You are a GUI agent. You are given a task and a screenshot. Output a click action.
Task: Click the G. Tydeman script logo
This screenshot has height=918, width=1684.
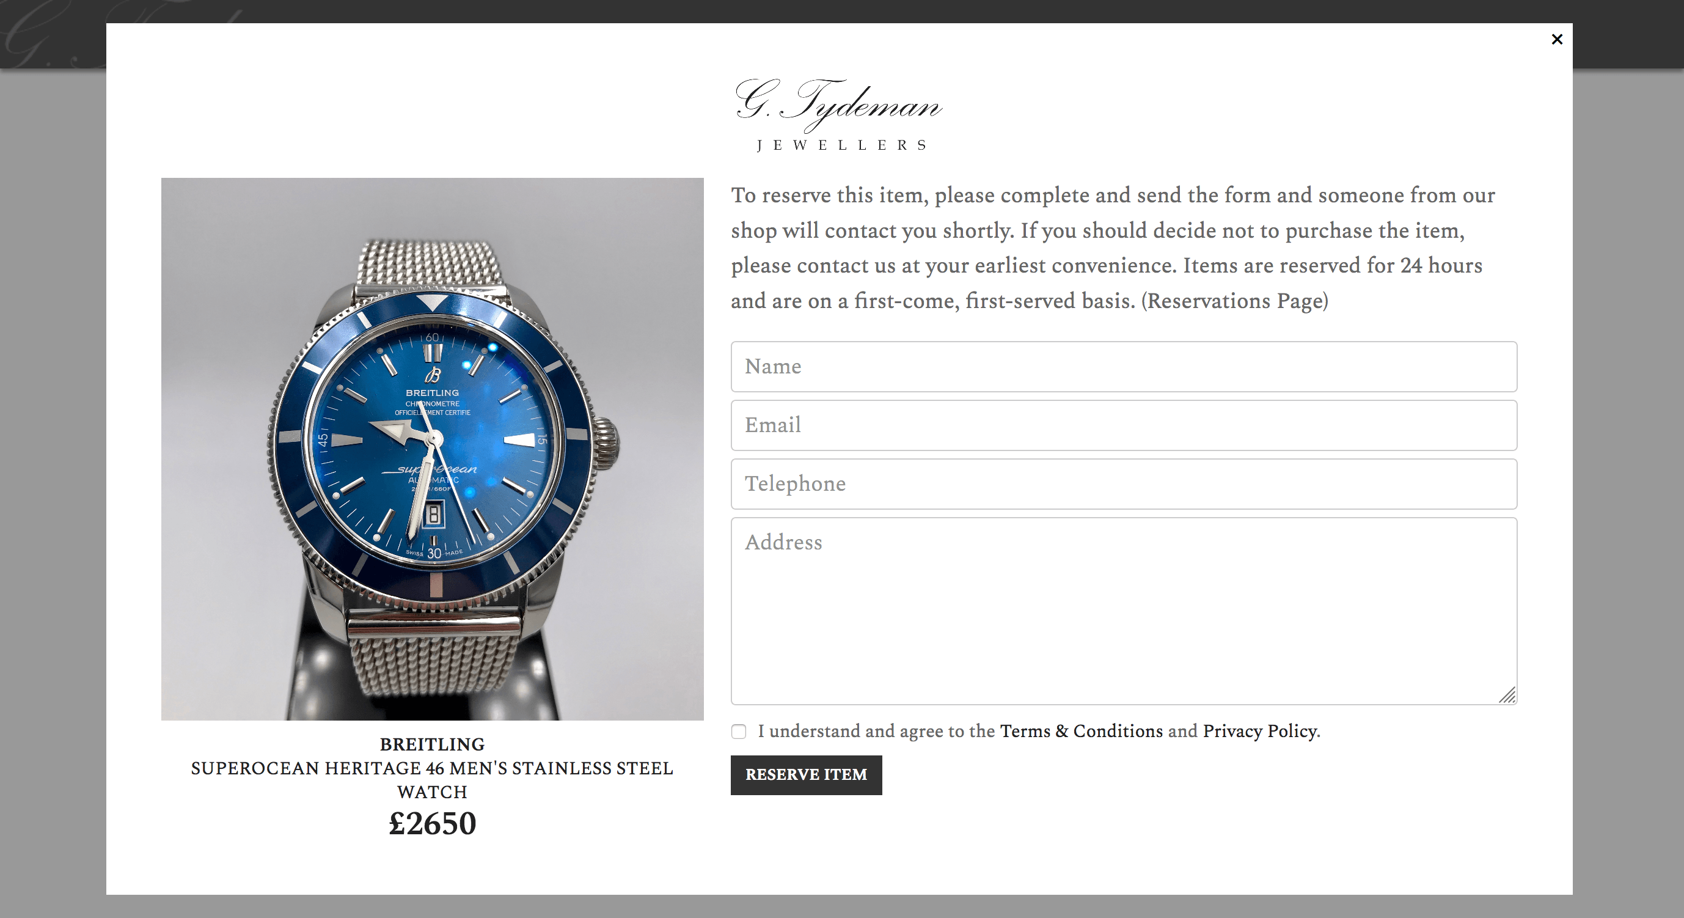838,105
